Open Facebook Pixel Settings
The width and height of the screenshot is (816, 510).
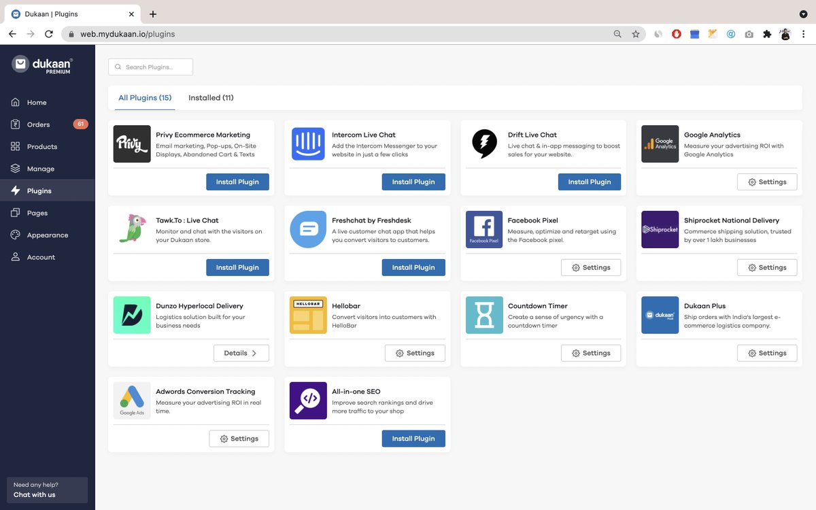click(591, 267)
